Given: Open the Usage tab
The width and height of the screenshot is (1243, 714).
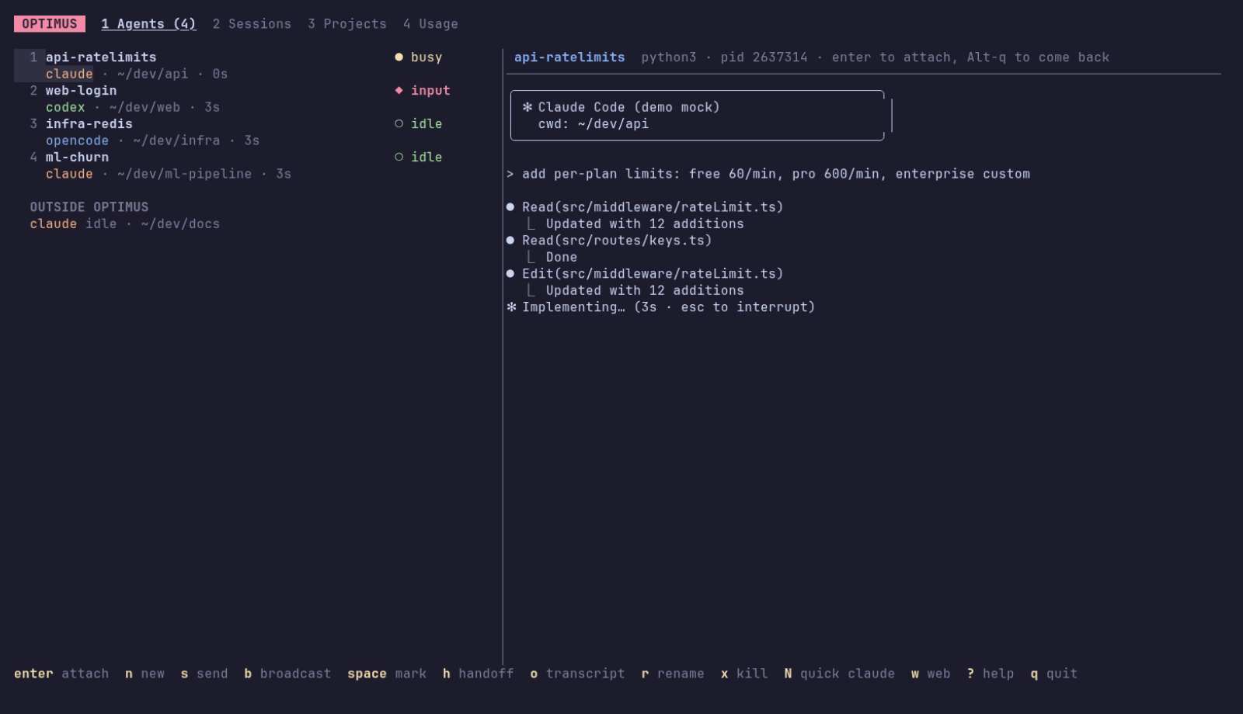Looking at the screenshot, I should [x=430, y=24].
